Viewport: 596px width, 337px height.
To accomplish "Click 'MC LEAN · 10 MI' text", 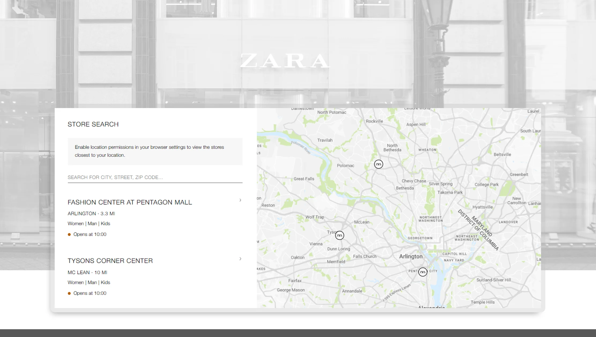I will click(x=87, y=272).
